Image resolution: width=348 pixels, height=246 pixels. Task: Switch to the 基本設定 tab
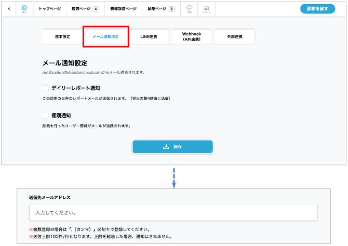pyautogui.click(x=62, y=37)
